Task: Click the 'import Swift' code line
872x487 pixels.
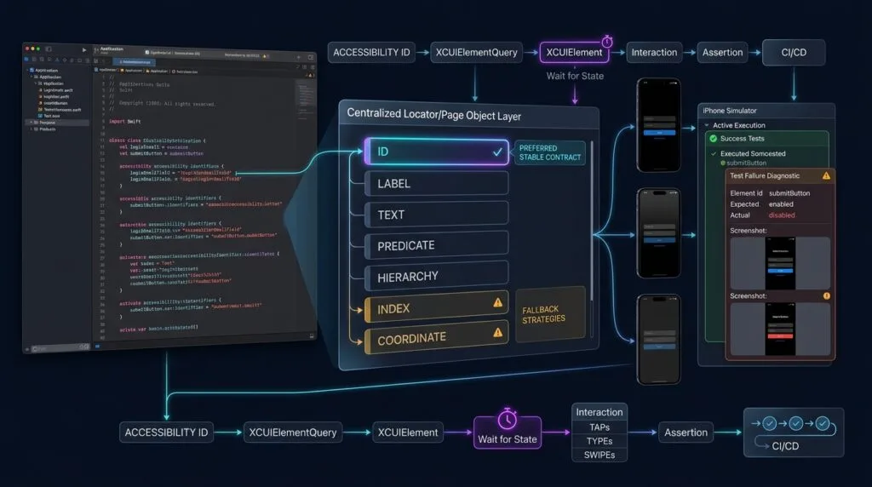Action: [x=125, y=121]
